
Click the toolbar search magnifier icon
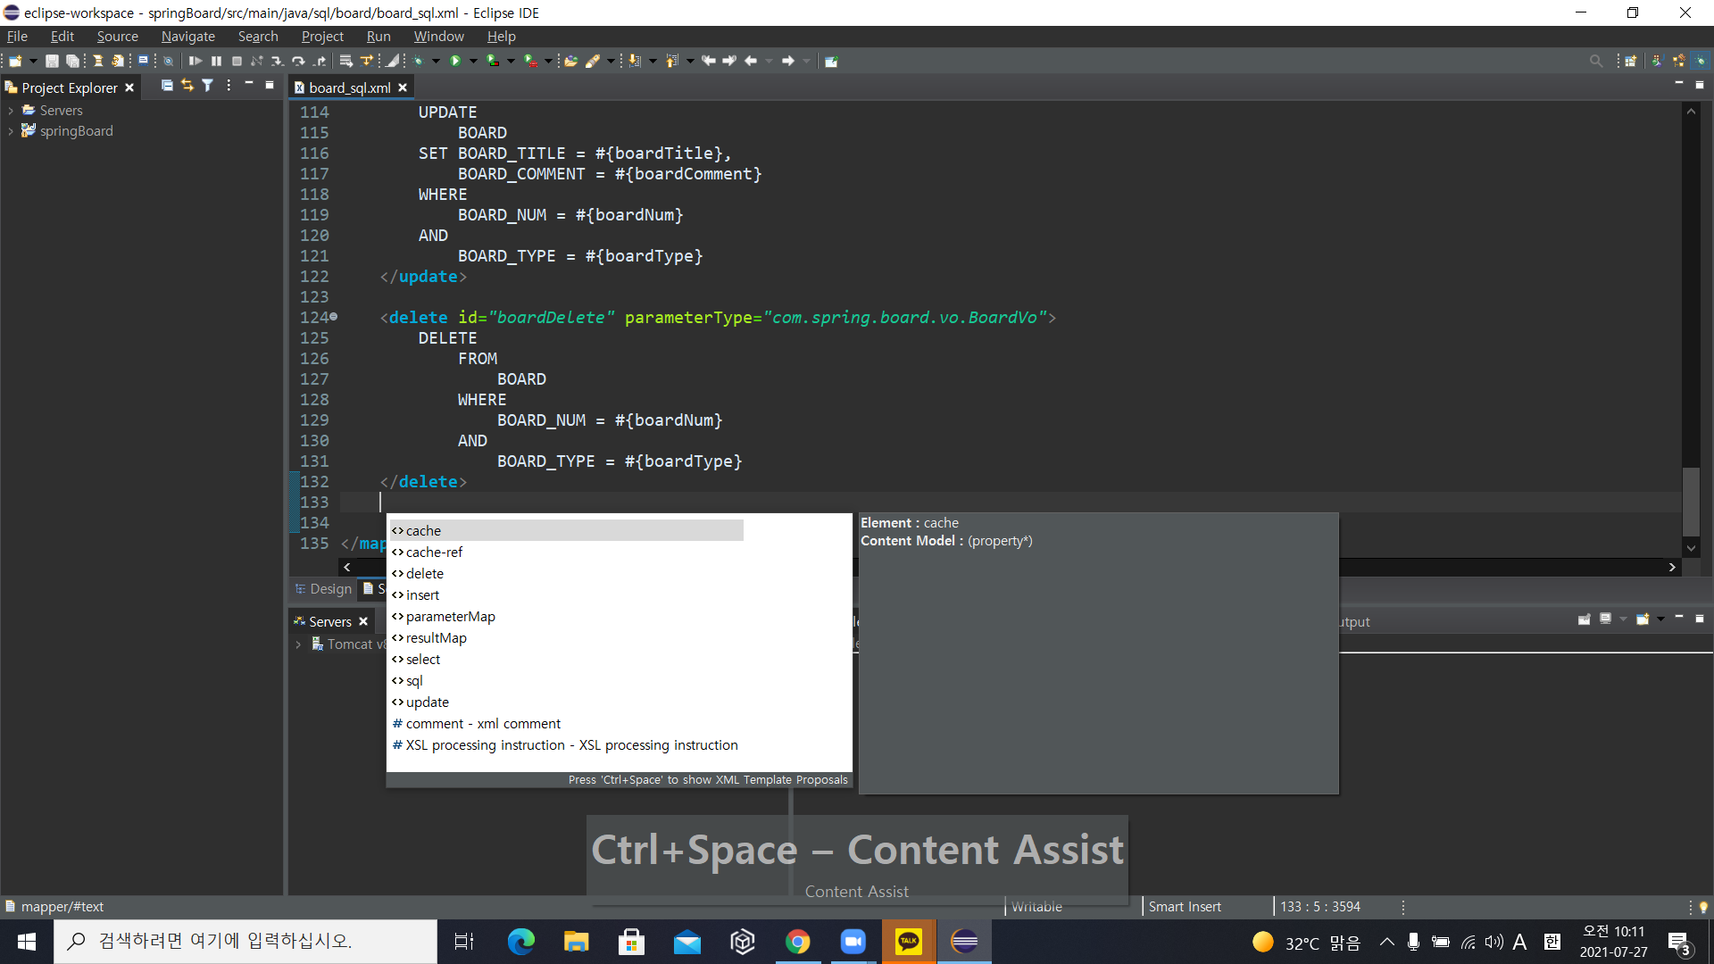[1596, 61]
